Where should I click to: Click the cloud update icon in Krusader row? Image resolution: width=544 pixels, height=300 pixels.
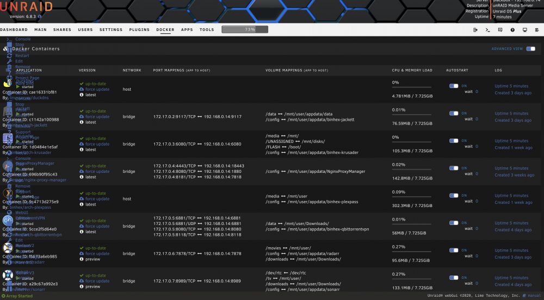point(82,144)
